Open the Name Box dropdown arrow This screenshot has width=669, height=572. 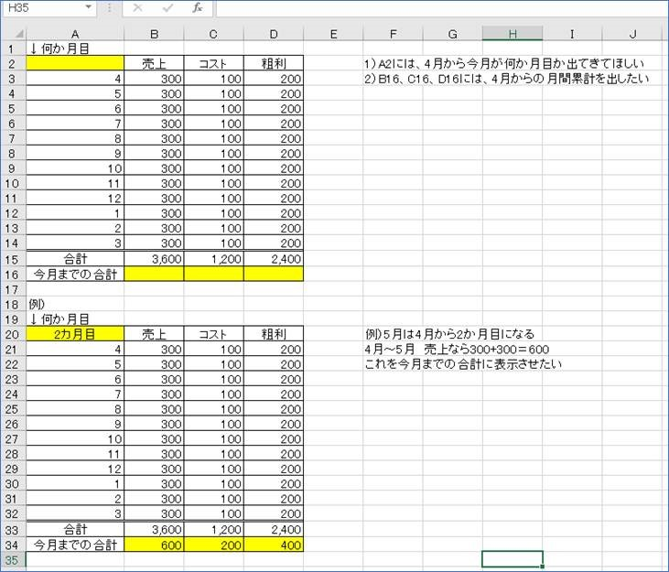pyautogui.click(x=88, y=8)
